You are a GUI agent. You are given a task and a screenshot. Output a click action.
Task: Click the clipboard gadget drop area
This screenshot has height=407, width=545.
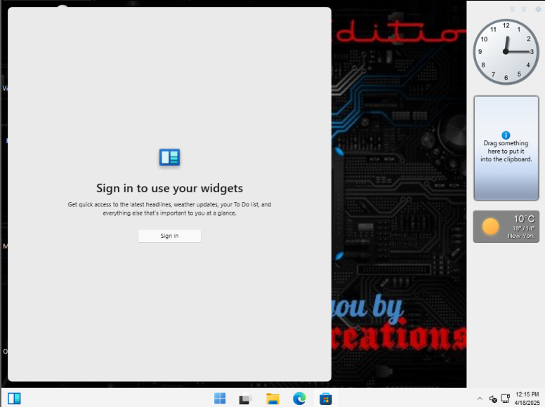[x=506, y=148]
